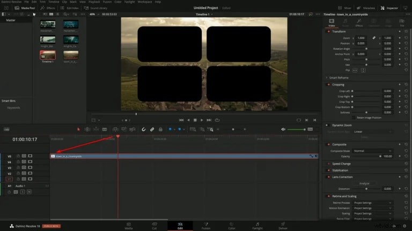Toggle the Composite section enable switch

click(328, 144)
